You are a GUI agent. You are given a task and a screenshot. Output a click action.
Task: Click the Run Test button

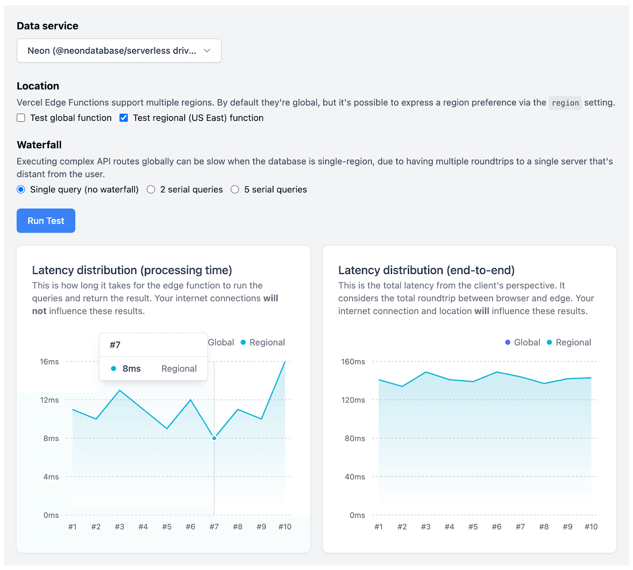click(46, 221)
